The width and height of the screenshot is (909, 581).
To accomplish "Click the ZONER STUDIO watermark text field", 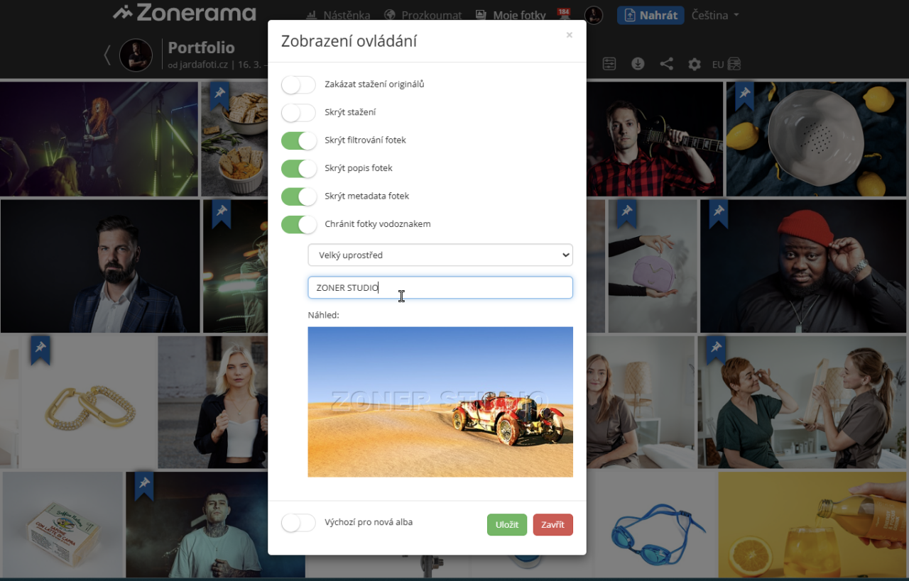I will click(440, 287).
